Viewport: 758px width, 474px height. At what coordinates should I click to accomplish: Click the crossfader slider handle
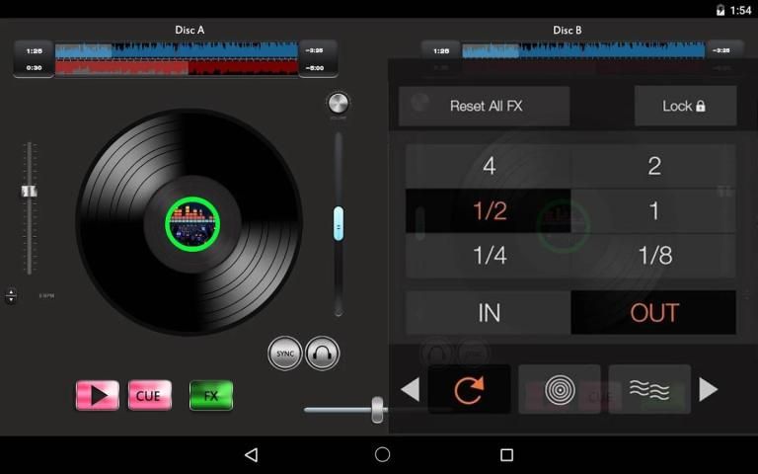coord(377,409)
